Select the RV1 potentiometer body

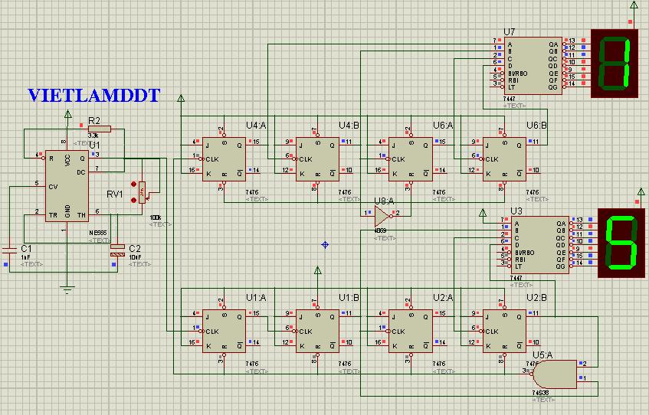click(142, 192)
